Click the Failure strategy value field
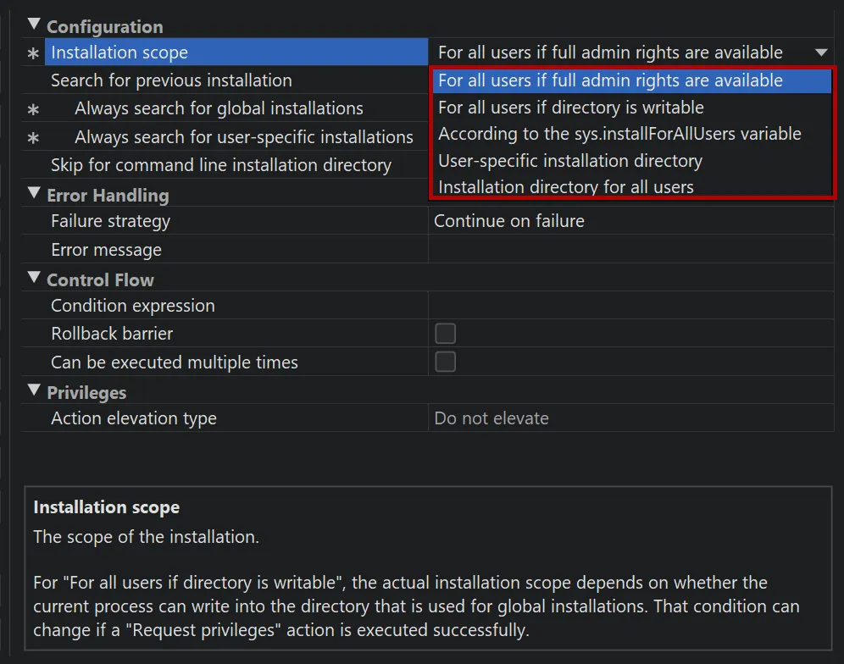Viewport: 844px width, 664px height. pyautogui.click(x=630, y=221)
